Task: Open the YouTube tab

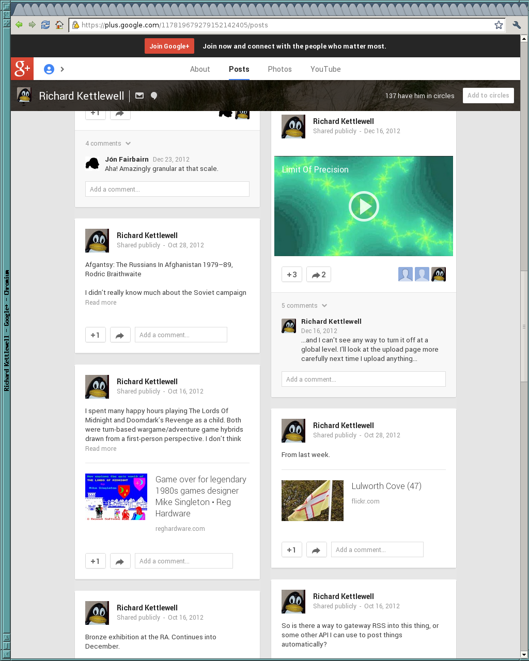Action: coord(325,69)
